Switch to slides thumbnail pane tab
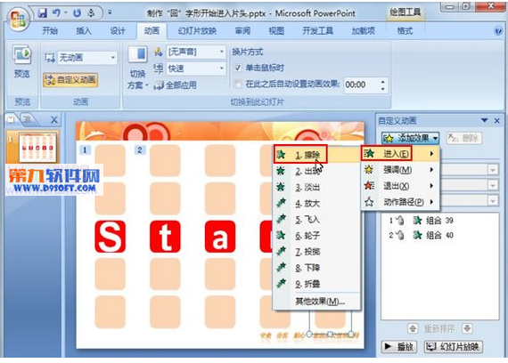 11,119
